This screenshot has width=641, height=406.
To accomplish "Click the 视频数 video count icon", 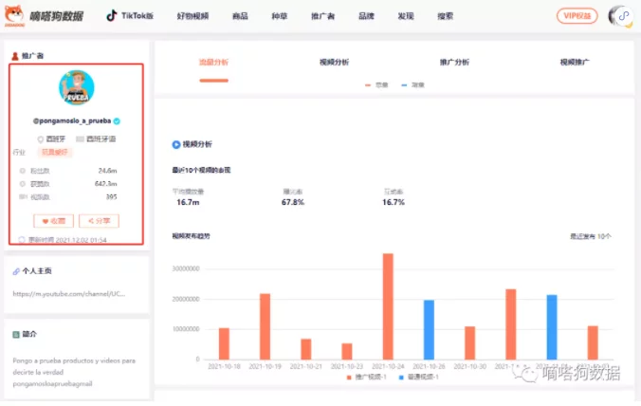I will (23, 197).
